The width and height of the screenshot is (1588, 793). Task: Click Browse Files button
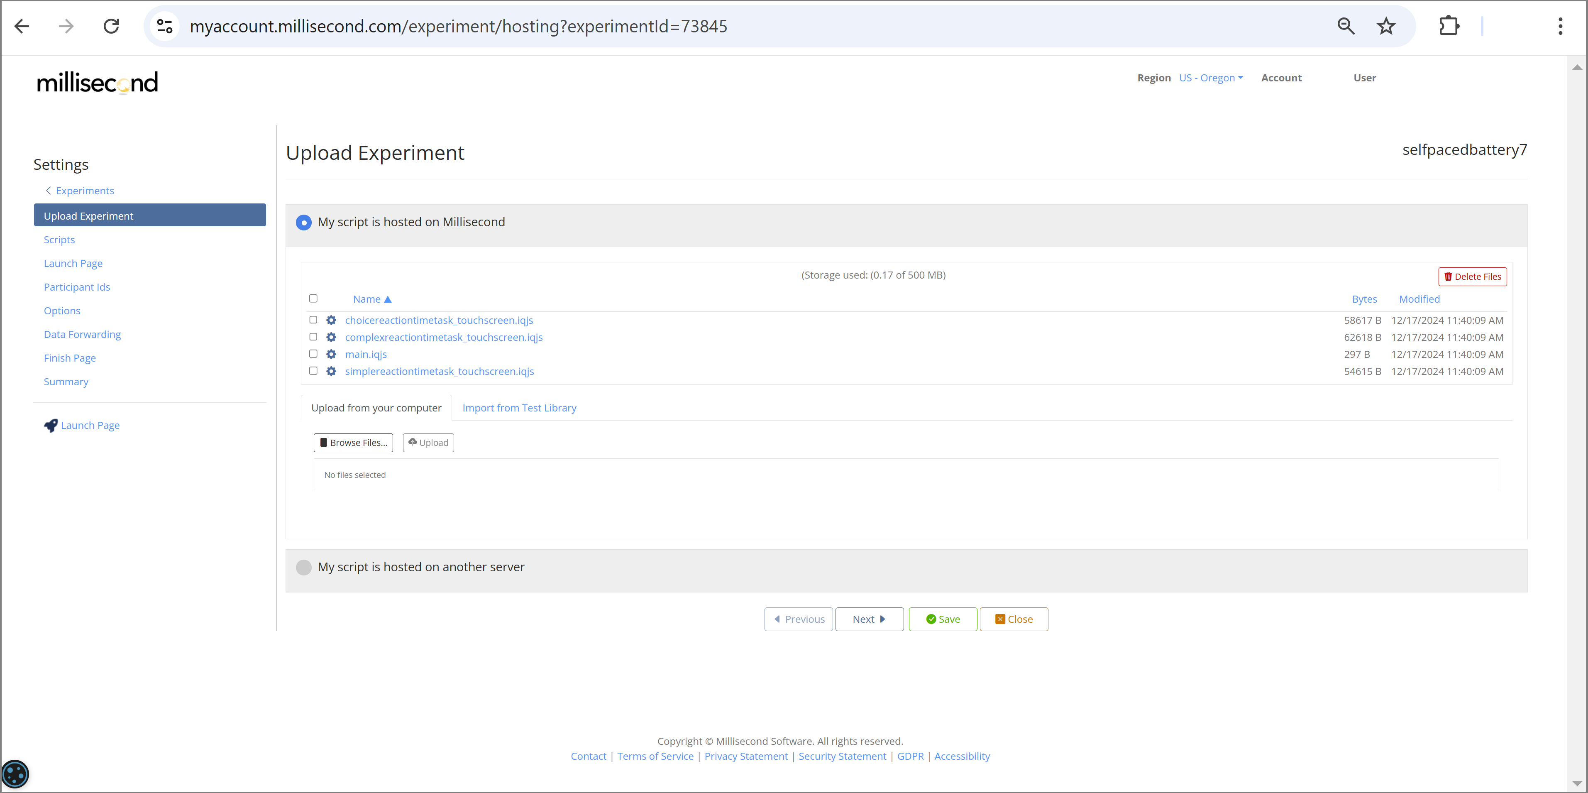click(x=353, y=443)
